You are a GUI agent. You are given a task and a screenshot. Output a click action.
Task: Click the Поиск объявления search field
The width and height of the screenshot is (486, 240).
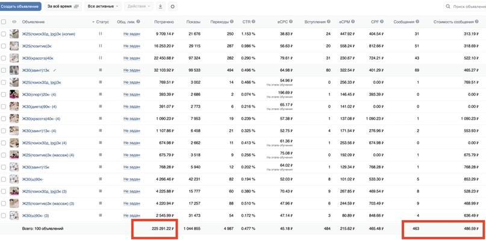click(x=464, y=6)
